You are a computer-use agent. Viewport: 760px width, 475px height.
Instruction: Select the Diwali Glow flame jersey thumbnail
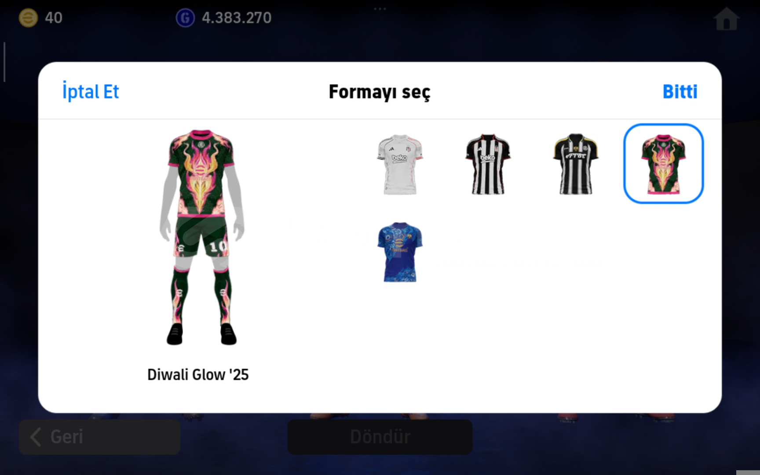pyautogui.click(x=663, y=164)
